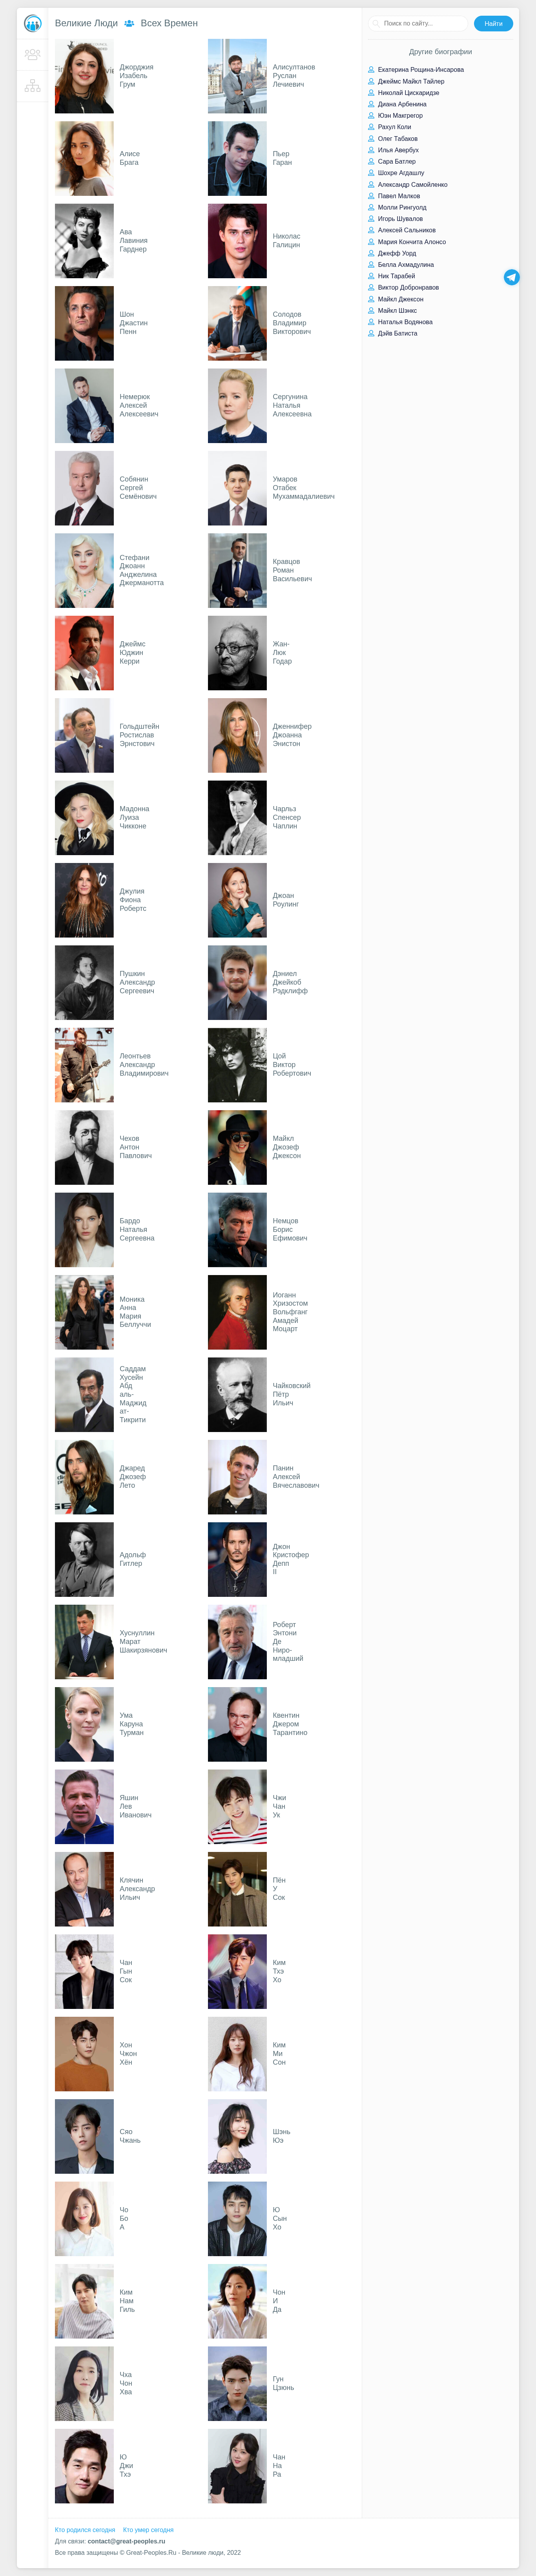Follow the Кто умер сегодня footer link

148,2529
